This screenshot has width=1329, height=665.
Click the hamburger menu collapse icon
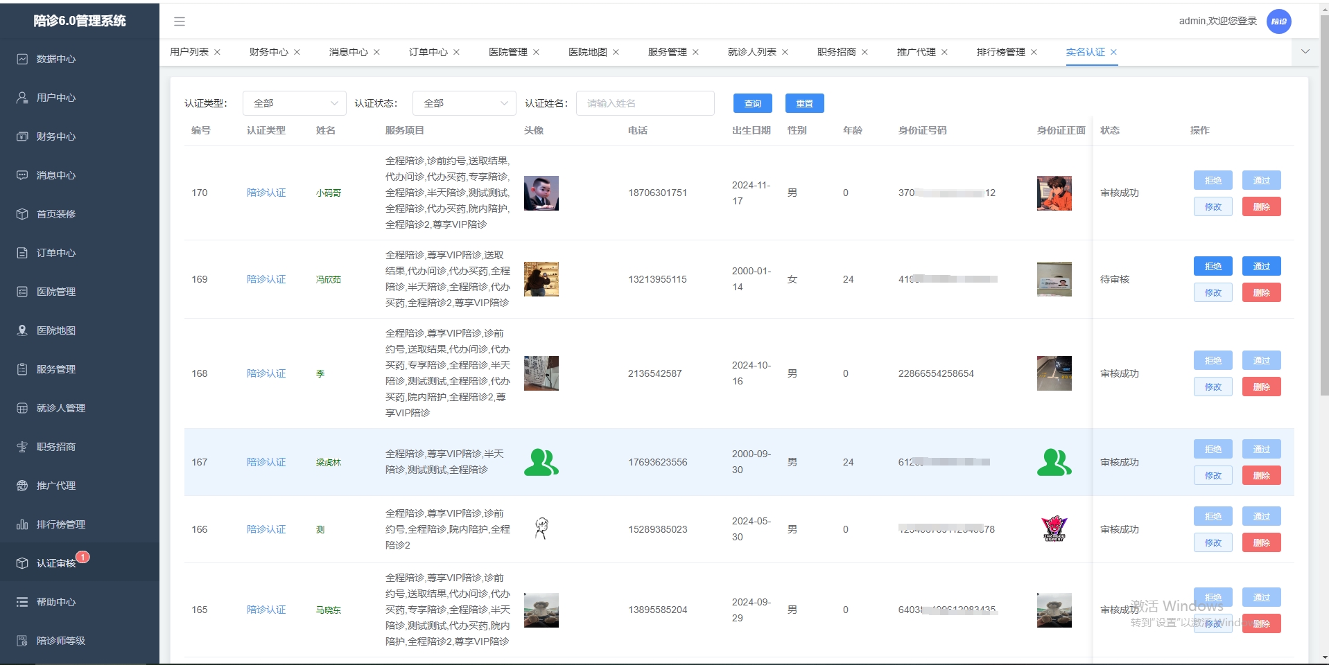180,21
